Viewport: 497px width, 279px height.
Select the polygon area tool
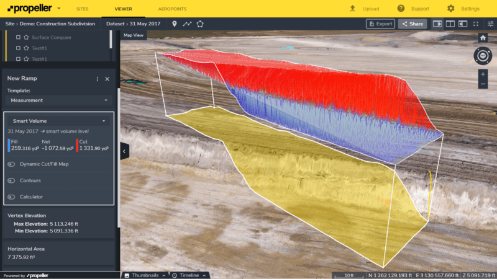click(200, 24)
